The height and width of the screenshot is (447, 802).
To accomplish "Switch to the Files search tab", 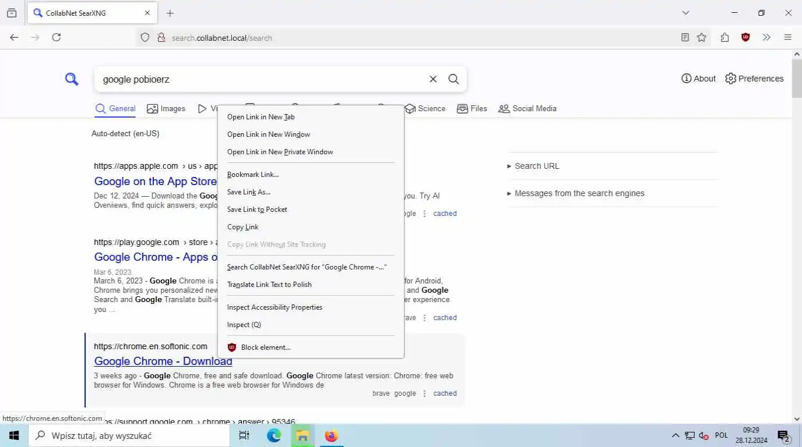I will pyautogui.click(x=472, y=109).
